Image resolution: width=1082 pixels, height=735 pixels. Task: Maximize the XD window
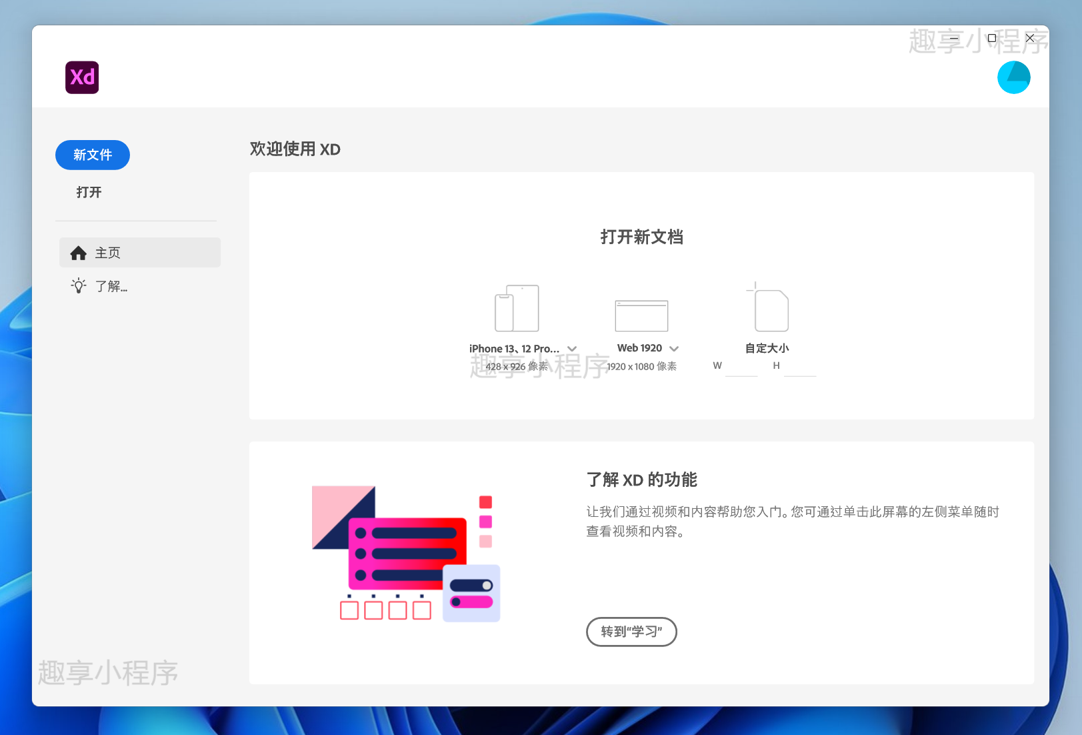(x=992, y=38)
